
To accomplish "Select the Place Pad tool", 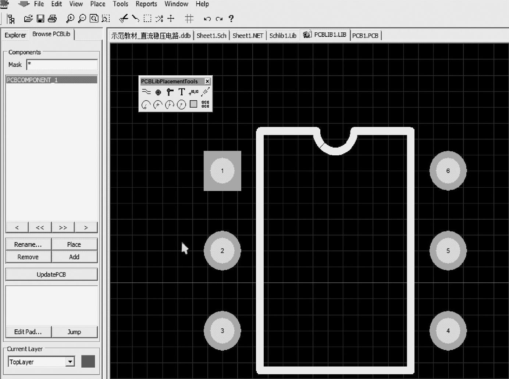I will [158, 92].
